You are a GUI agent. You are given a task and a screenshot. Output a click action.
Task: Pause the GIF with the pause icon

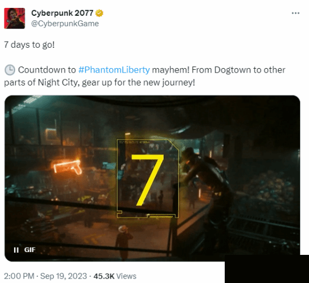tap(16, 250)
